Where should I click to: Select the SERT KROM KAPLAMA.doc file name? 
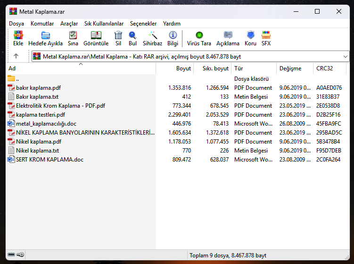[49, 160]
